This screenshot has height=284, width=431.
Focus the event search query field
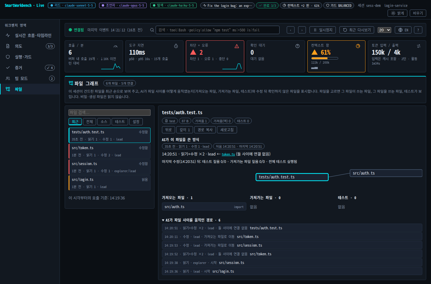217,30
